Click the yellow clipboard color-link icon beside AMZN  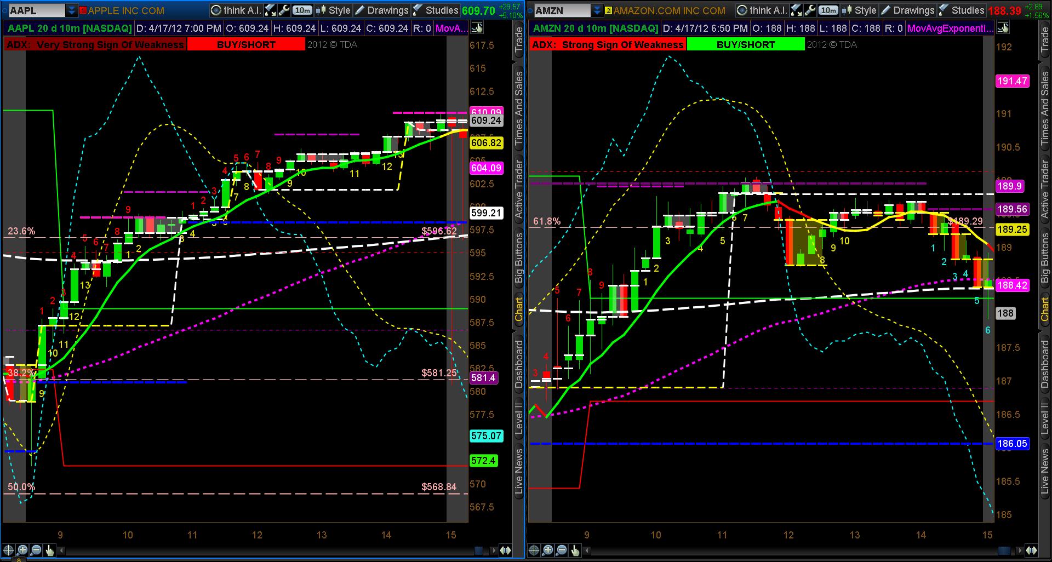(608, 10)
